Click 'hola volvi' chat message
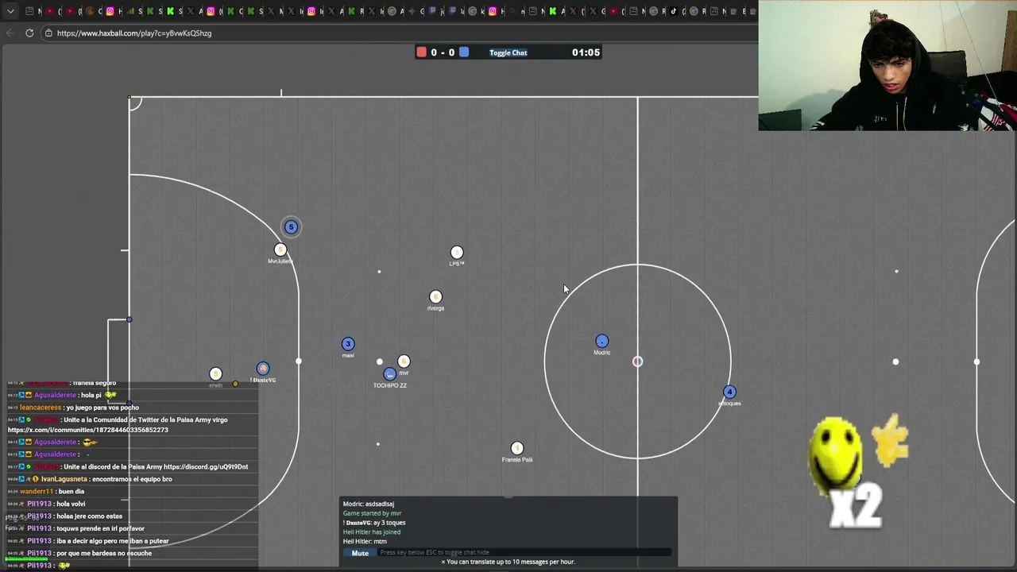Screen dimensions: 1017x572 click(71, 504)
